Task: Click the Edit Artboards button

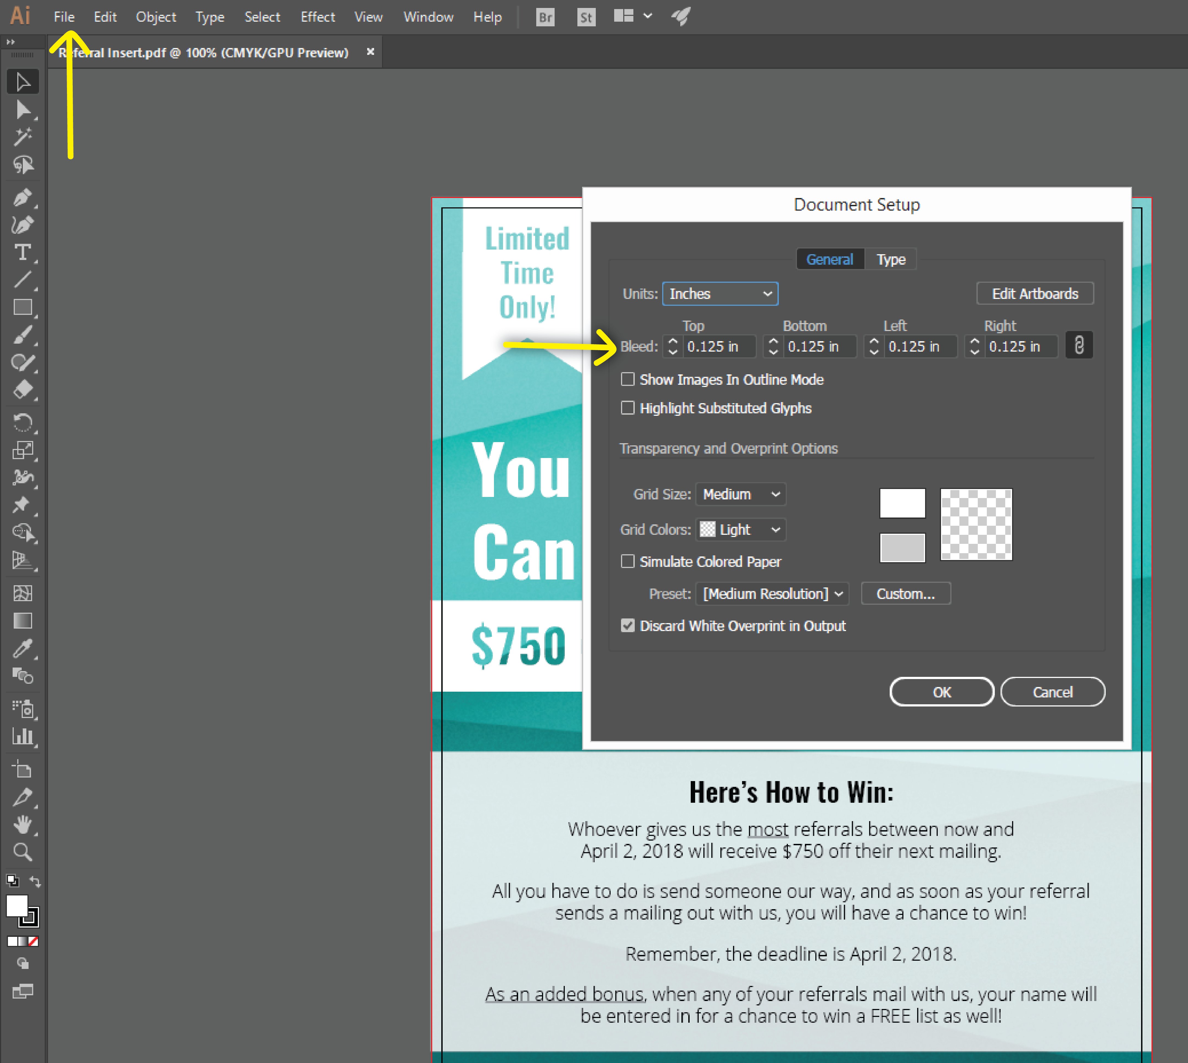Action: coord(1034,294)
